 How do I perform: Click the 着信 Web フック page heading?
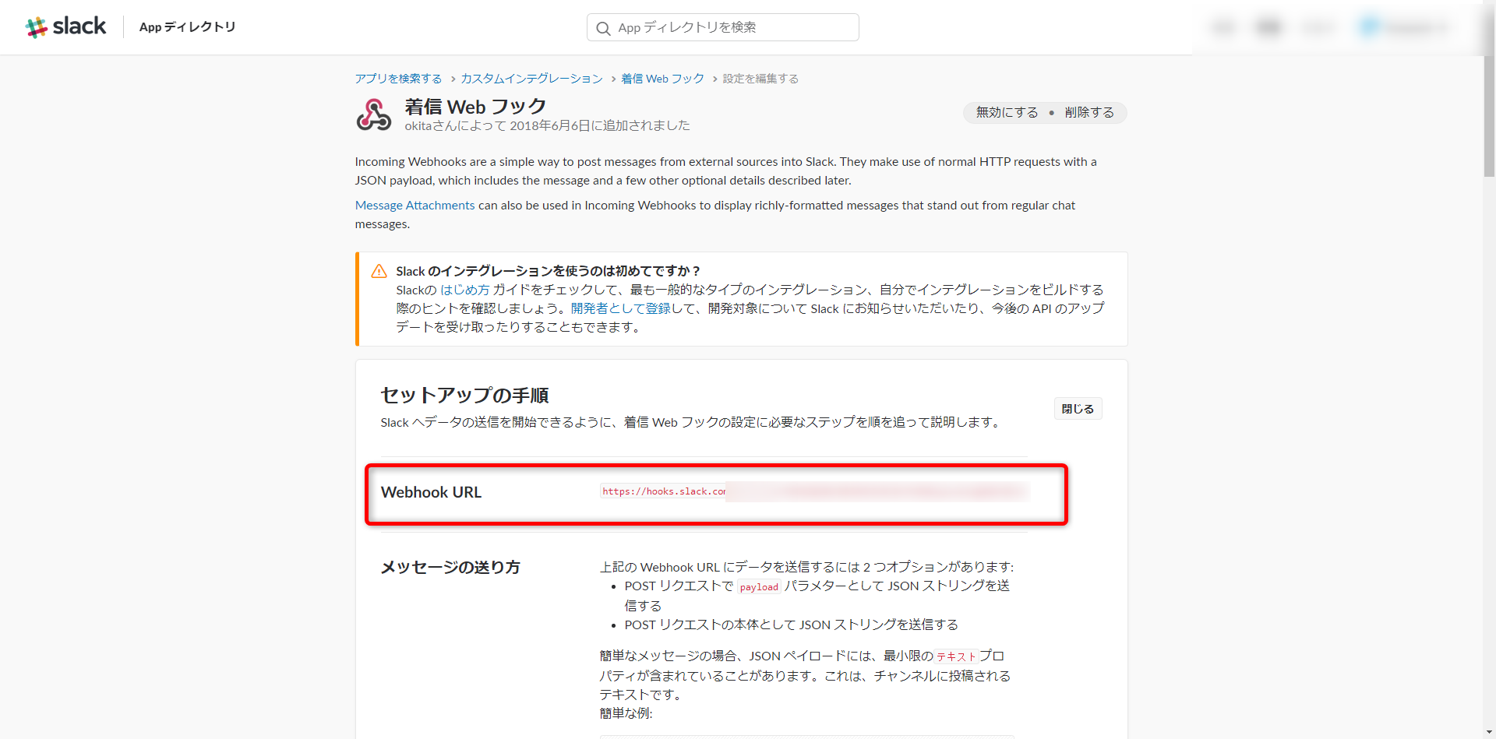click(x=475, y=106)
